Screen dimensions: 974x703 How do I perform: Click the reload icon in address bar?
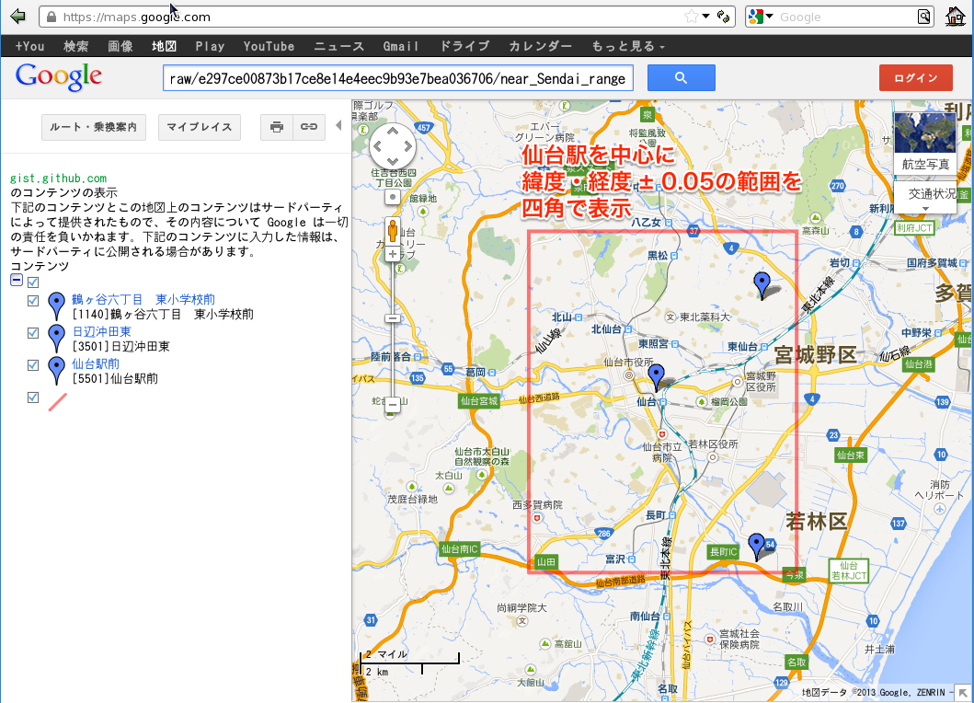pos(723,17)
